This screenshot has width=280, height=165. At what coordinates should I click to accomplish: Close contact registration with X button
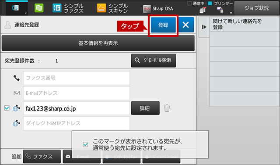[186, 25]
